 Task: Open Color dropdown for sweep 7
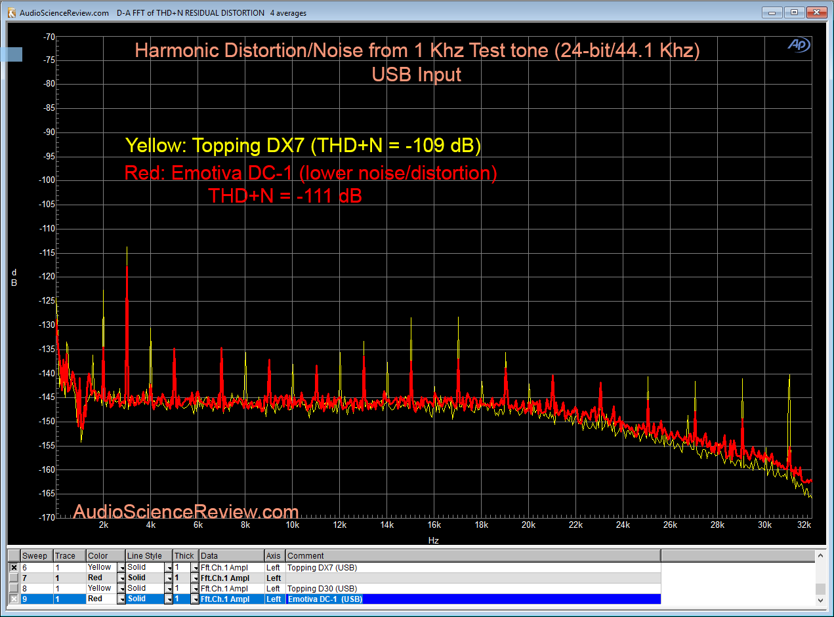121,578
